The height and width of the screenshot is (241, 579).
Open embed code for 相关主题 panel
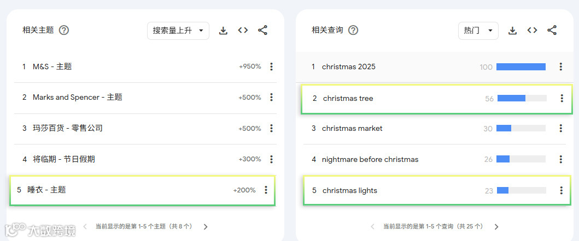tap(243, 30)
